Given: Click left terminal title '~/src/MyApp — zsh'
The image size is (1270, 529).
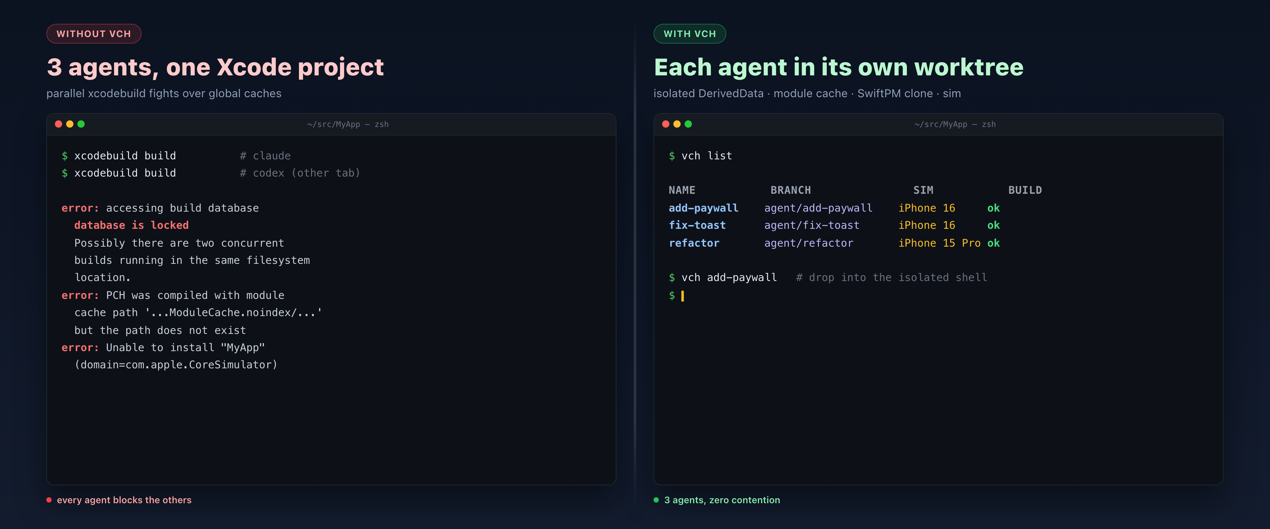Looking at the screenshot, I should pos(348,125).
